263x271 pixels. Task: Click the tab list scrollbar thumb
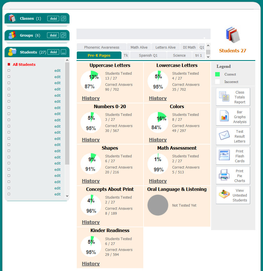(x=208, y=52)
